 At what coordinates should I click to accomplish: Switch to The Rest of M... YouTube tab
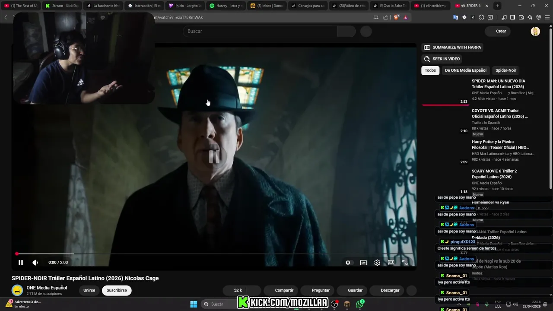click(21, 6)
